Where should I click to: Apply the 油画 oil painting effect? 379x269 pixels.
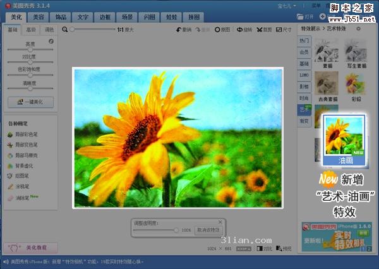[344, 140]
